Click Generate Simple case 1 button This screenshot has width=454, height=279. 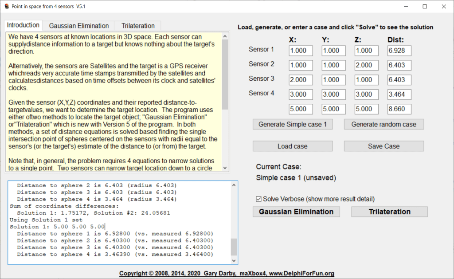pos(293,124)
